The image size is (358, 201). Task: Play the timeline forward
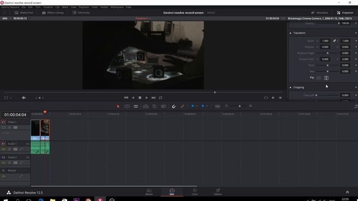147,98
